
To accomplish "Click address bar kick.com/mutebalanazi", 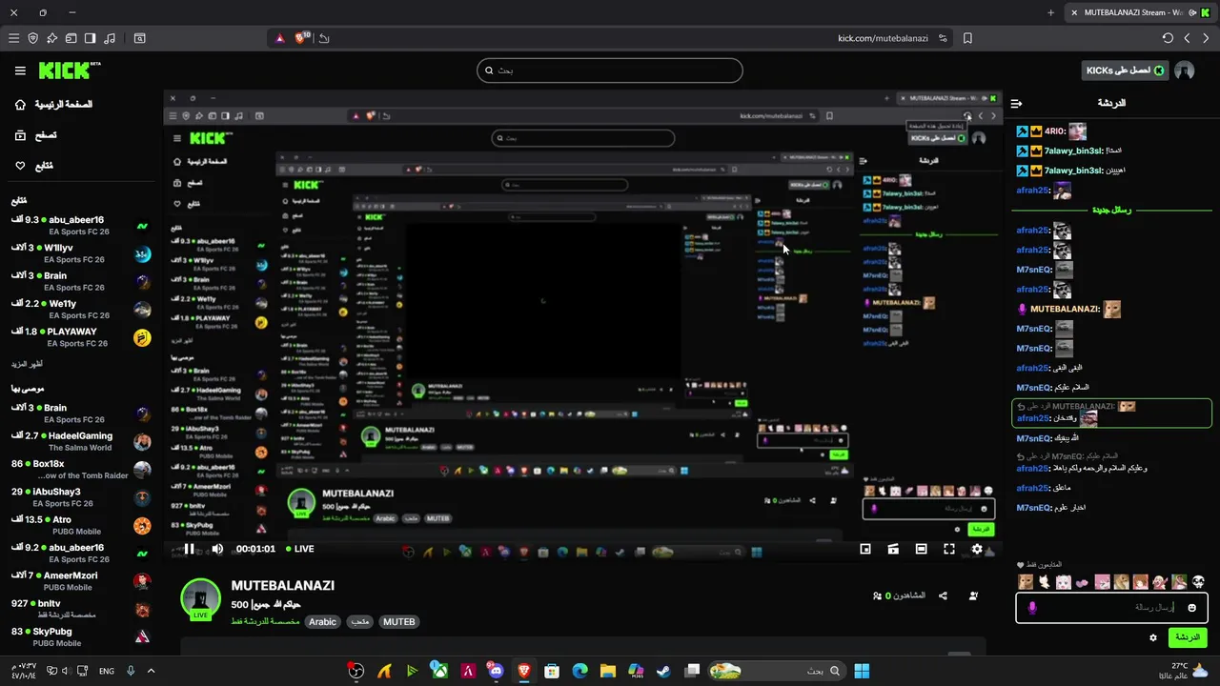I will (x=883, y=38).
